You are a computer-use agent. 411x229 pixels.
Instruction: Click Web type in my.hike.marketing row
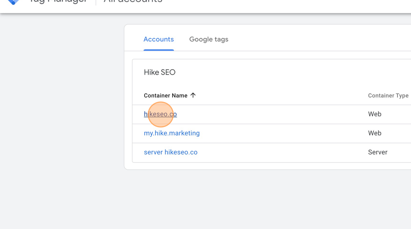(375, 133)
